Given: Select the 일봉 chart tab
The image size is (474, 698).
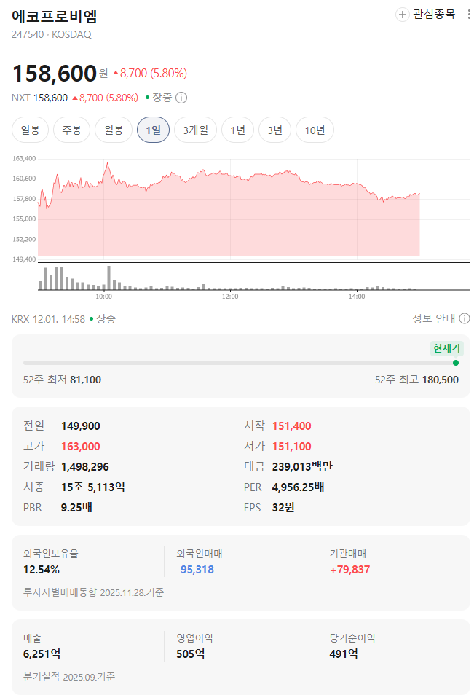Looking at the screenshot, I should pos(31,130).
